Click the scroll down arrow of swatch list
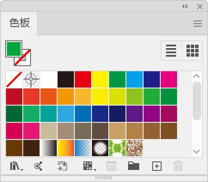Image resolution: width=208 pixels, height=182 pixels. 196,152
